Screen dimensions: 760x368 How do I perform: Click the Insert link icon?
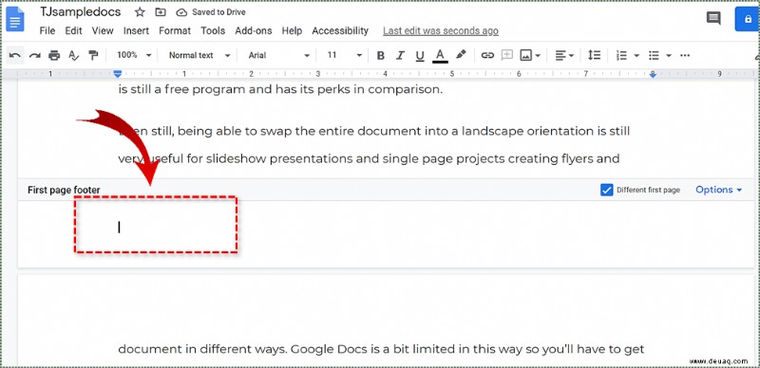click(487, 55)
